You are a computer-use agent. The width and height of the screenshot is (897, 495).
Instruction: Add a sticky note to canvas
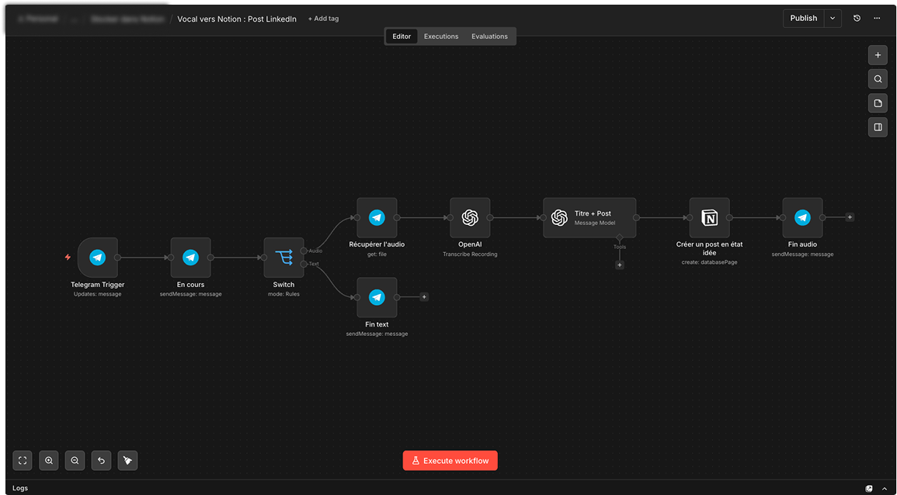[x=878, y=103]
